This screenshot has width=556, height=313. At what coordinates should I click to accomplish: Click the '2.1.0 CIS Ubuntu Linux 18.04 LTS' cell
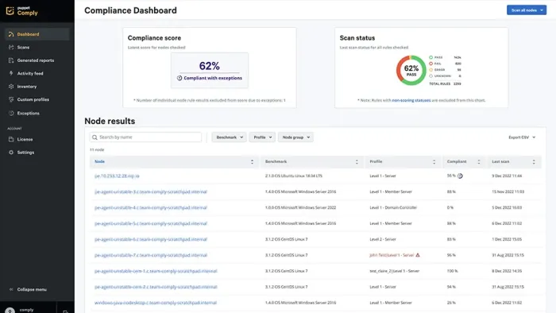294,176
